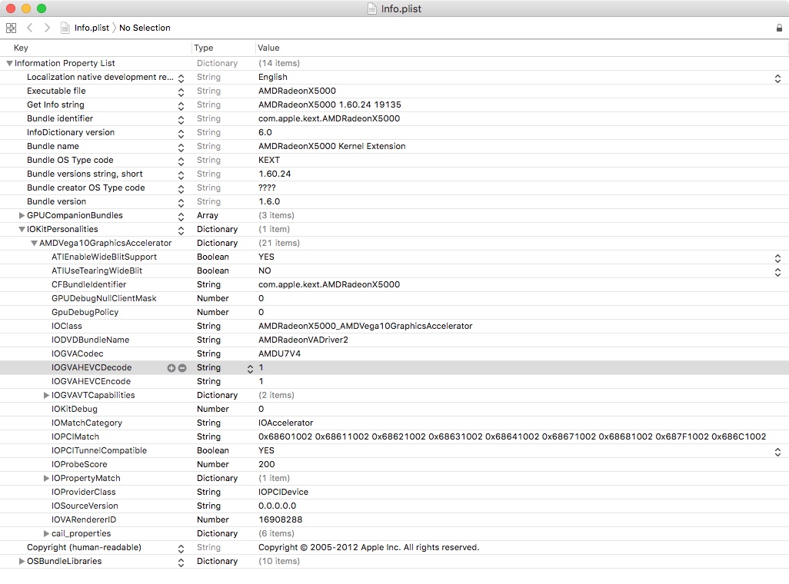Open key stepper for Executable file row
Viewport: 789px width, 584px height.
[181, 92]
